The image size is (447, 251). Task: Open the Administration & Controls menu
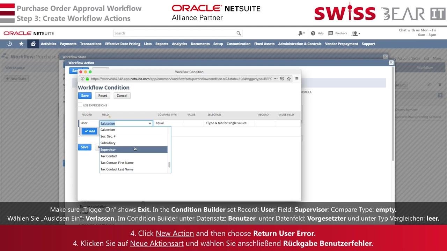click(300, 44)
